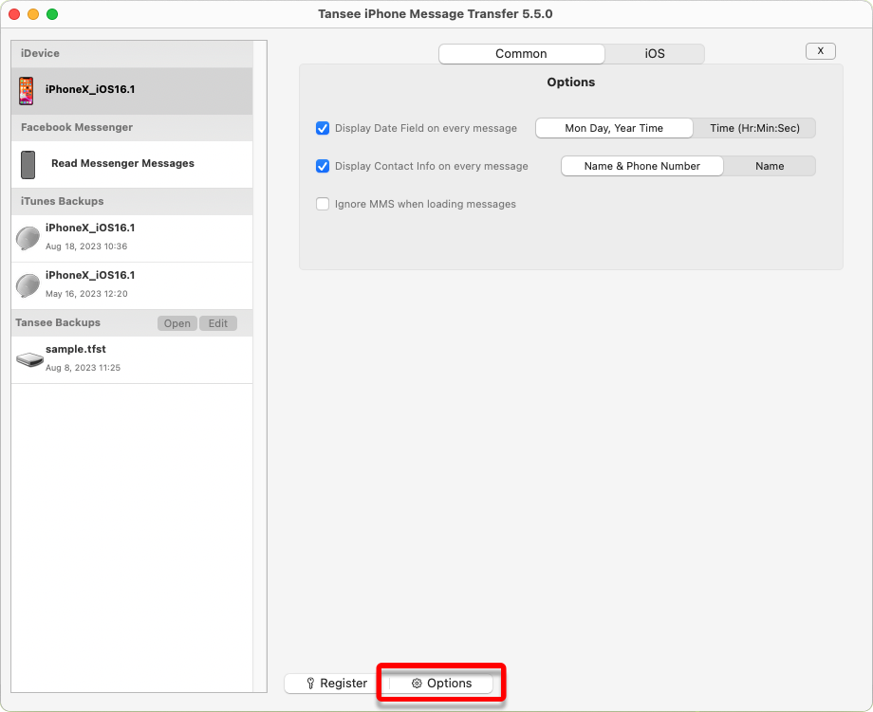The width and height of the screenshot is (873, 712).
Task: Click the Tansee Backups section label
Action: [58, 322]
